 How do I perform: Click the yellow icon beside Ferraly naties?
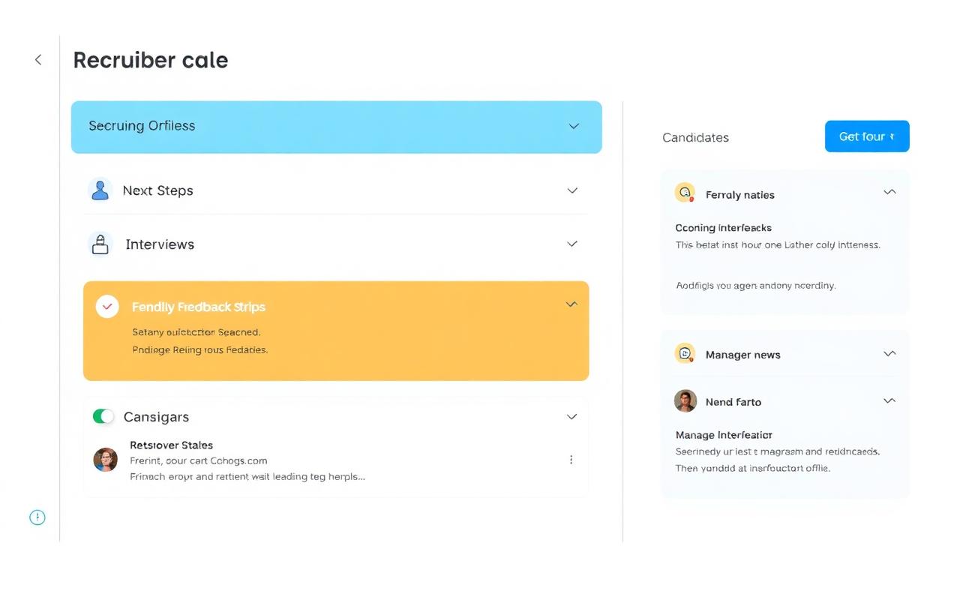(685, 193)
